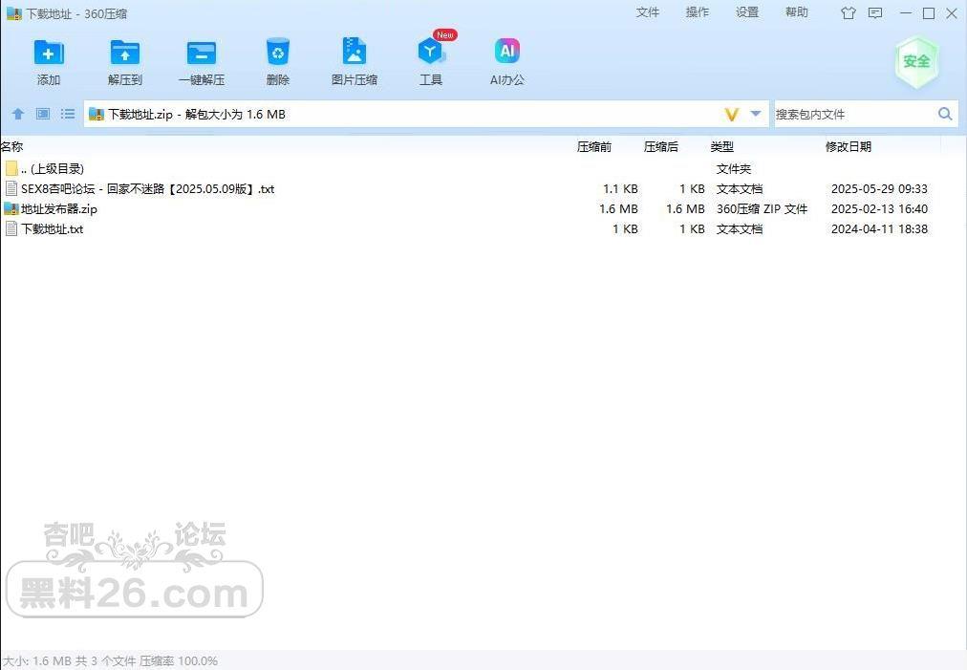
Task: Switch to list view mode
Action: (68, 114)
